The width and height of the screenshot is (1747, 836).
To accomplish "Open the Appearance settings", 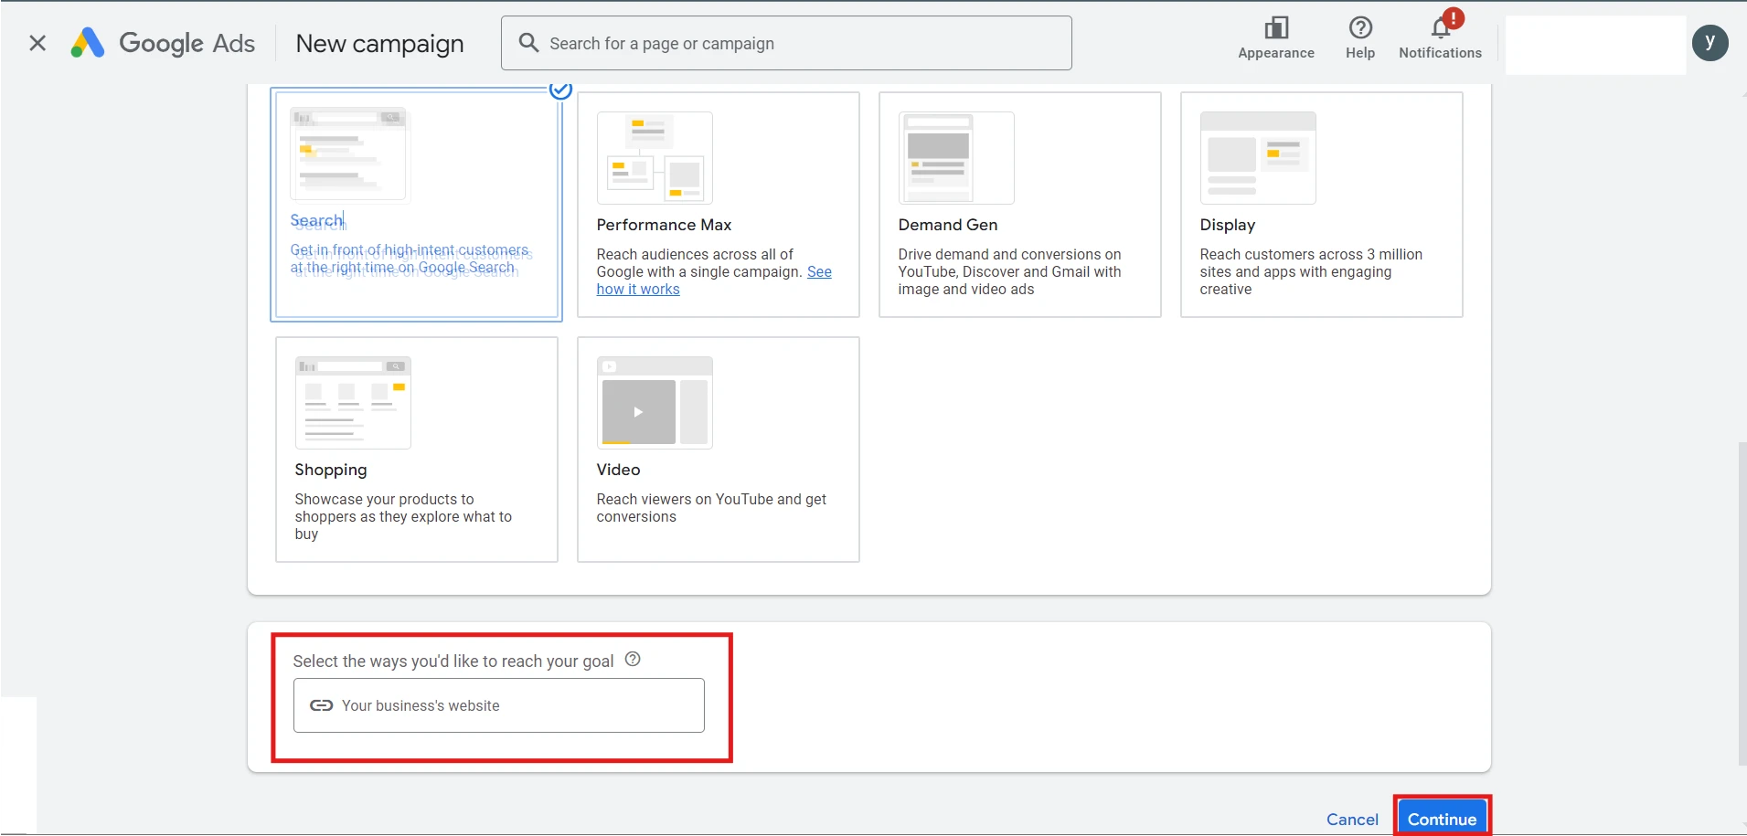I will [1276, 38].
